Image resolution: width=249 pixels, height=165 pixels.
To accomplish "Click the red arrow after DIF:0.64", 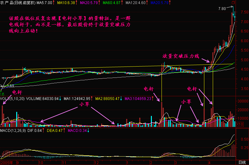I will (x=43, y=130).
